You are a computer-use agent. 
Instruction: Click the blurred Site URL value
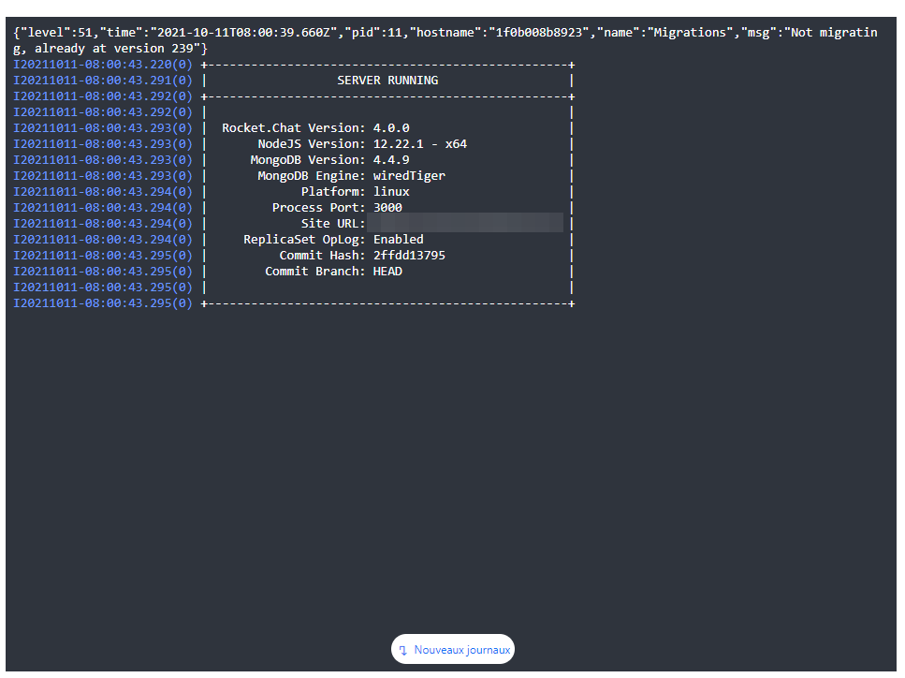(465, 223)
